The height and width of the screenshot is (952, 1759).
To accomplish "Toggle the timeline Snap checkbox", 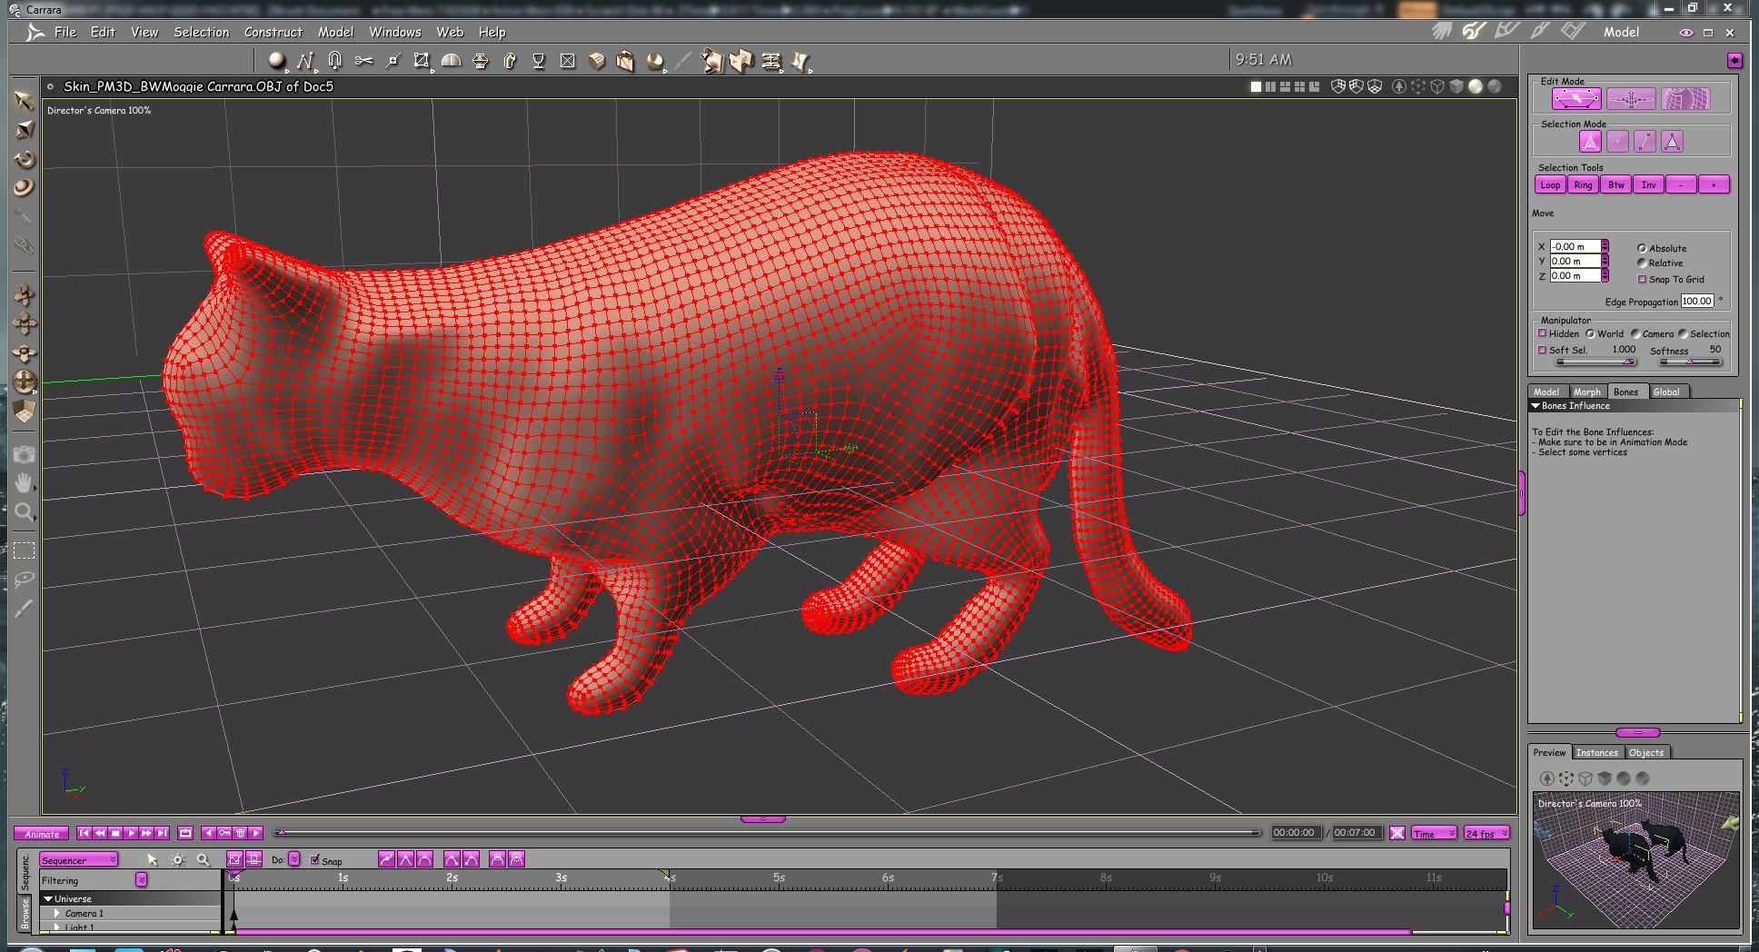I will pyautogui.click(x=315, y=860).
